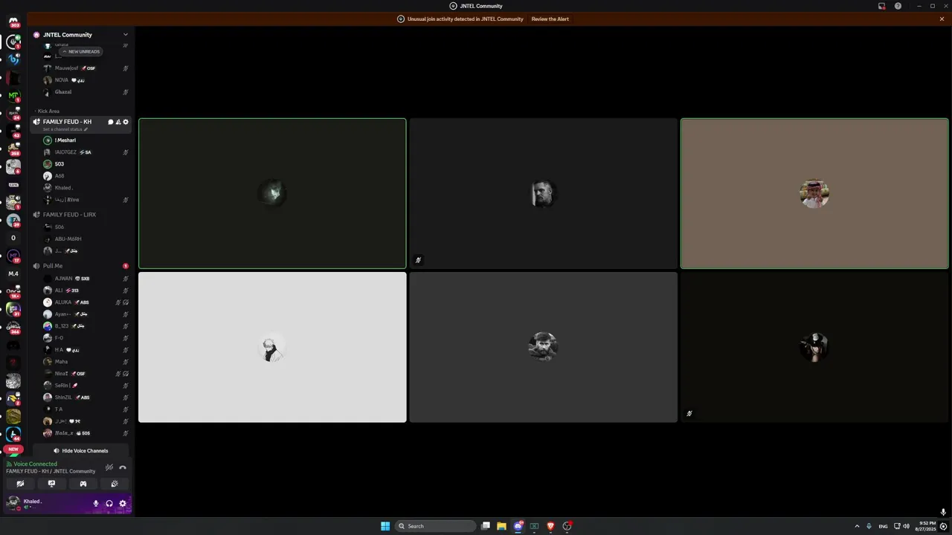
Task: Open the taskbar volume control
Action: click(906, 526)
